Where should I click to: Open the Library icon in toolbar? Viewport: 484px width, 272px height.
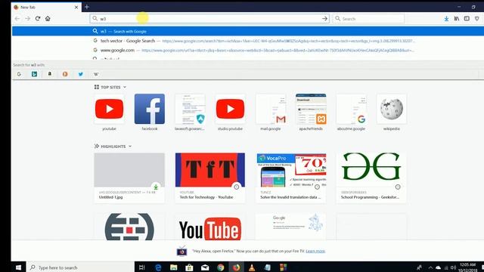point(457,19)
